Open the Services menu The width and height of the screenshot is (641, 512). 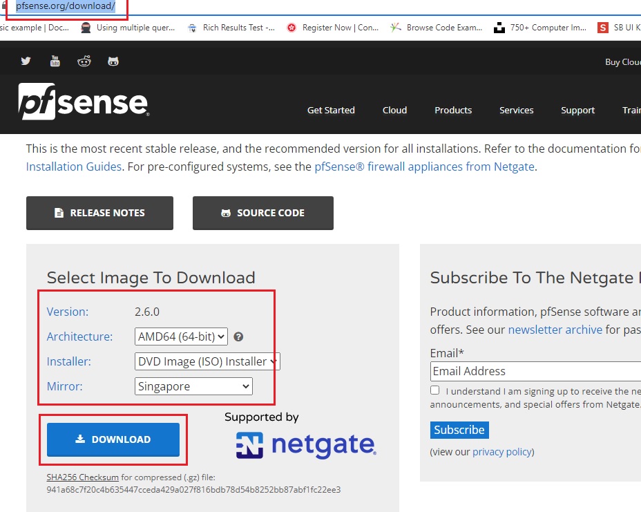pyautogui.click(x=516, y=110)
